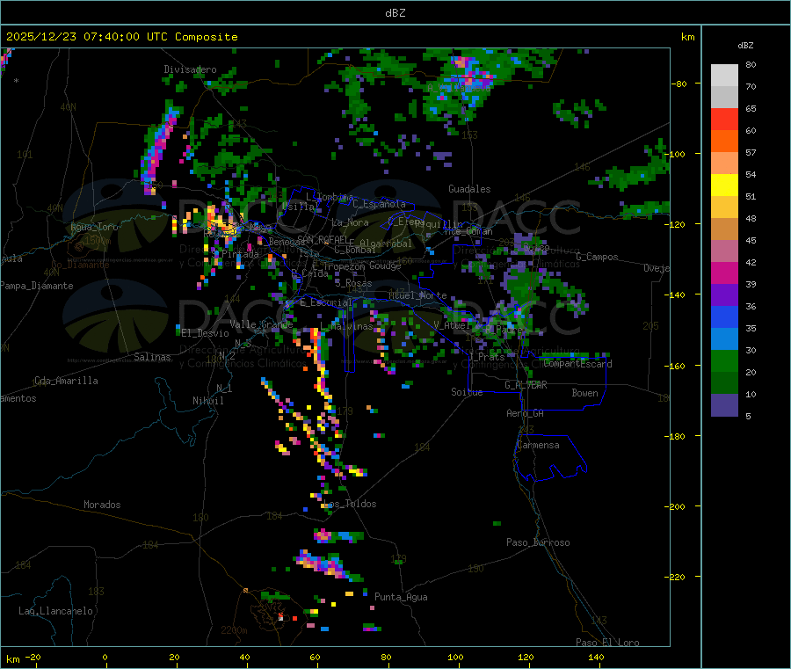Click the Punta_Agua location label
791x669 pixels.
coord(401,598)
